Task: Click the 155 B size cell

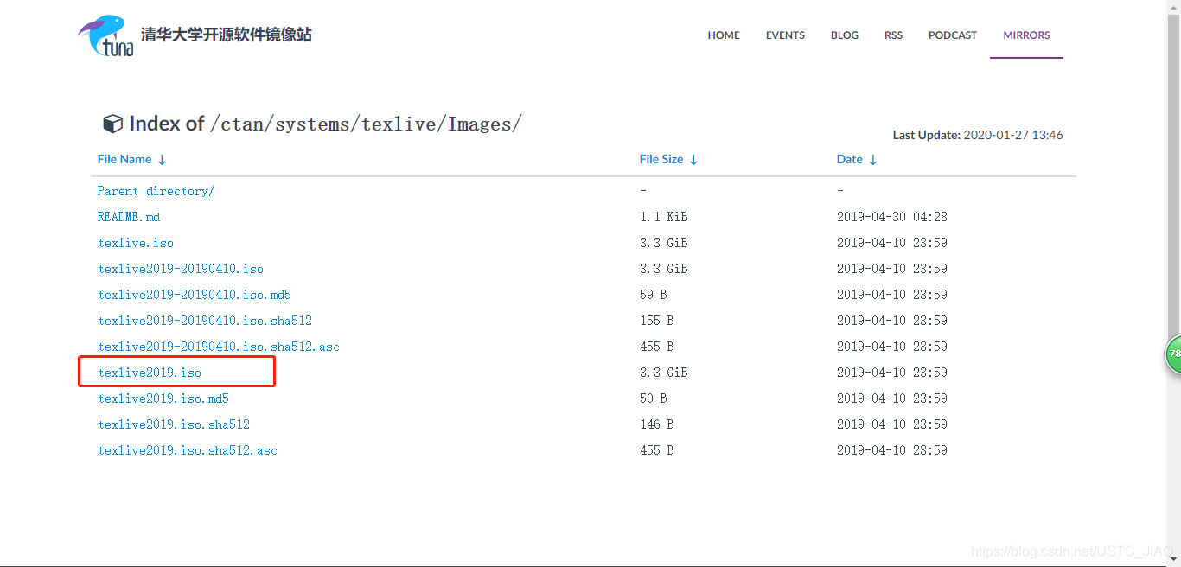Action: click(656, 321)
